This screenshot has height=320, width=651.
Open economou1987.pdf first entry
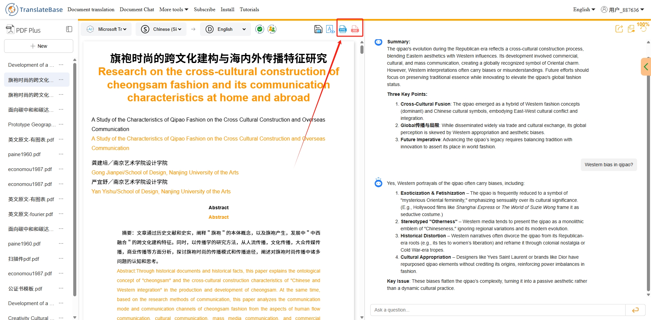click(30, 169)
